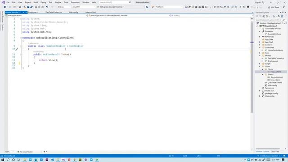
Task: Expand the Global.asax node
Action: click(x=260, y=91)
